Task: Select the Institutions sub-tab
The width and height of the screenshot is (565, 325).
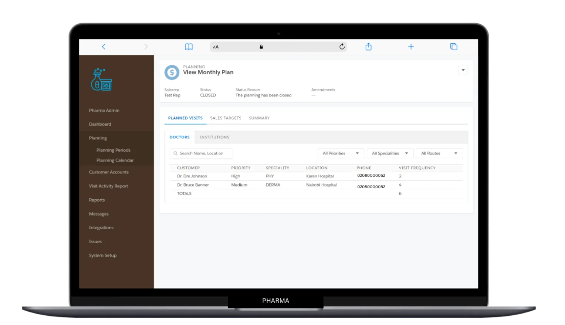Action: (x=214, y=137)
